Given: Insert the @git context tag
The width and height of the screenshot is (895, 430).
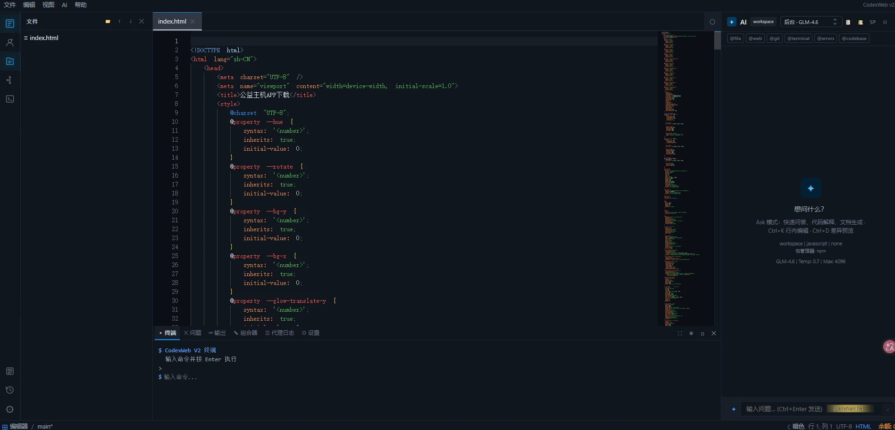Looking at the screenshot, I should coord(775,39).
